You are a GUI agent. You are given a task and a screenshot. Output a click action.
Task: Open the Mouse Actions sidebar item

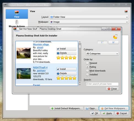point(17,23)
